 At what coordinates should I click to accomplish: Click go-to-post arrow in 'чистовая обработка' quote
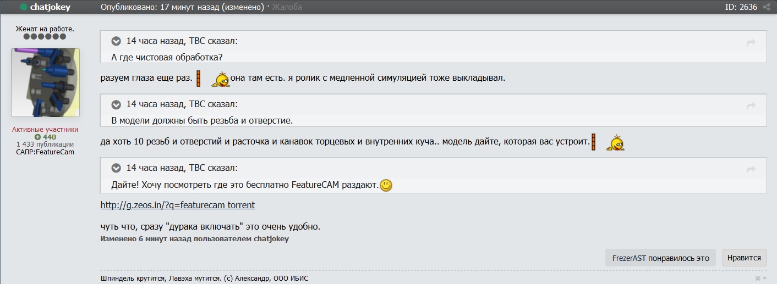click(751, 42)
